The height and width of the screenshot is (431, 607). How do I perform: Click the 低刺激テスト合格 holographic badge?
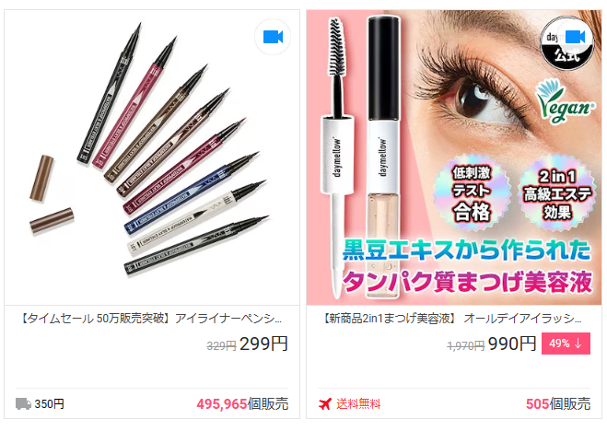472,193
